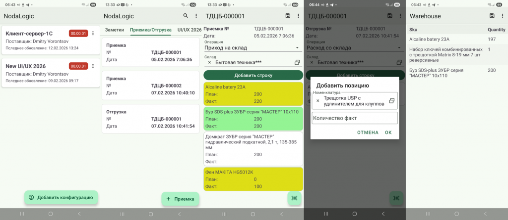Click the Sku column header
The image size is (508, 220).
click(x=413, y=29)
